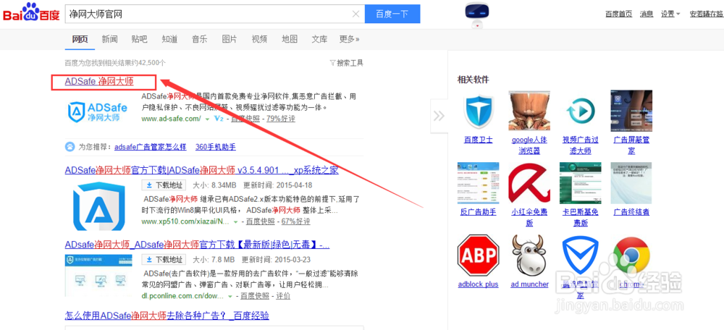Click the ad muncher text link
Image resolution: width=724 pixels, height=330 pixels.
coord(530,284)
